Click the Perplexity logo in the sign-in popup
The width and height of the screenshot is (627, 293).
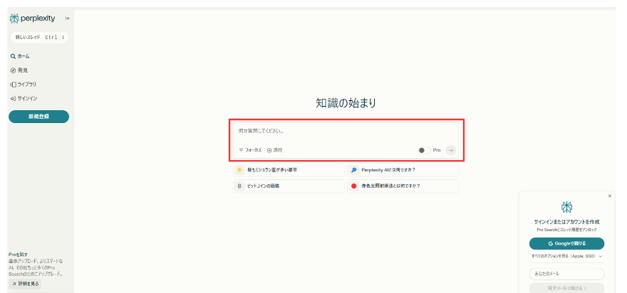click(x=566, y=207)
